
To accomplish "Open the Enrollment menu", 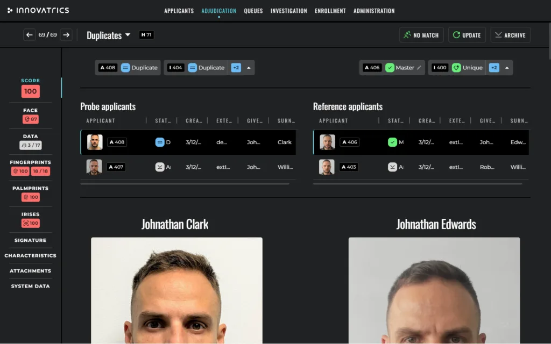I will (330, 11).
